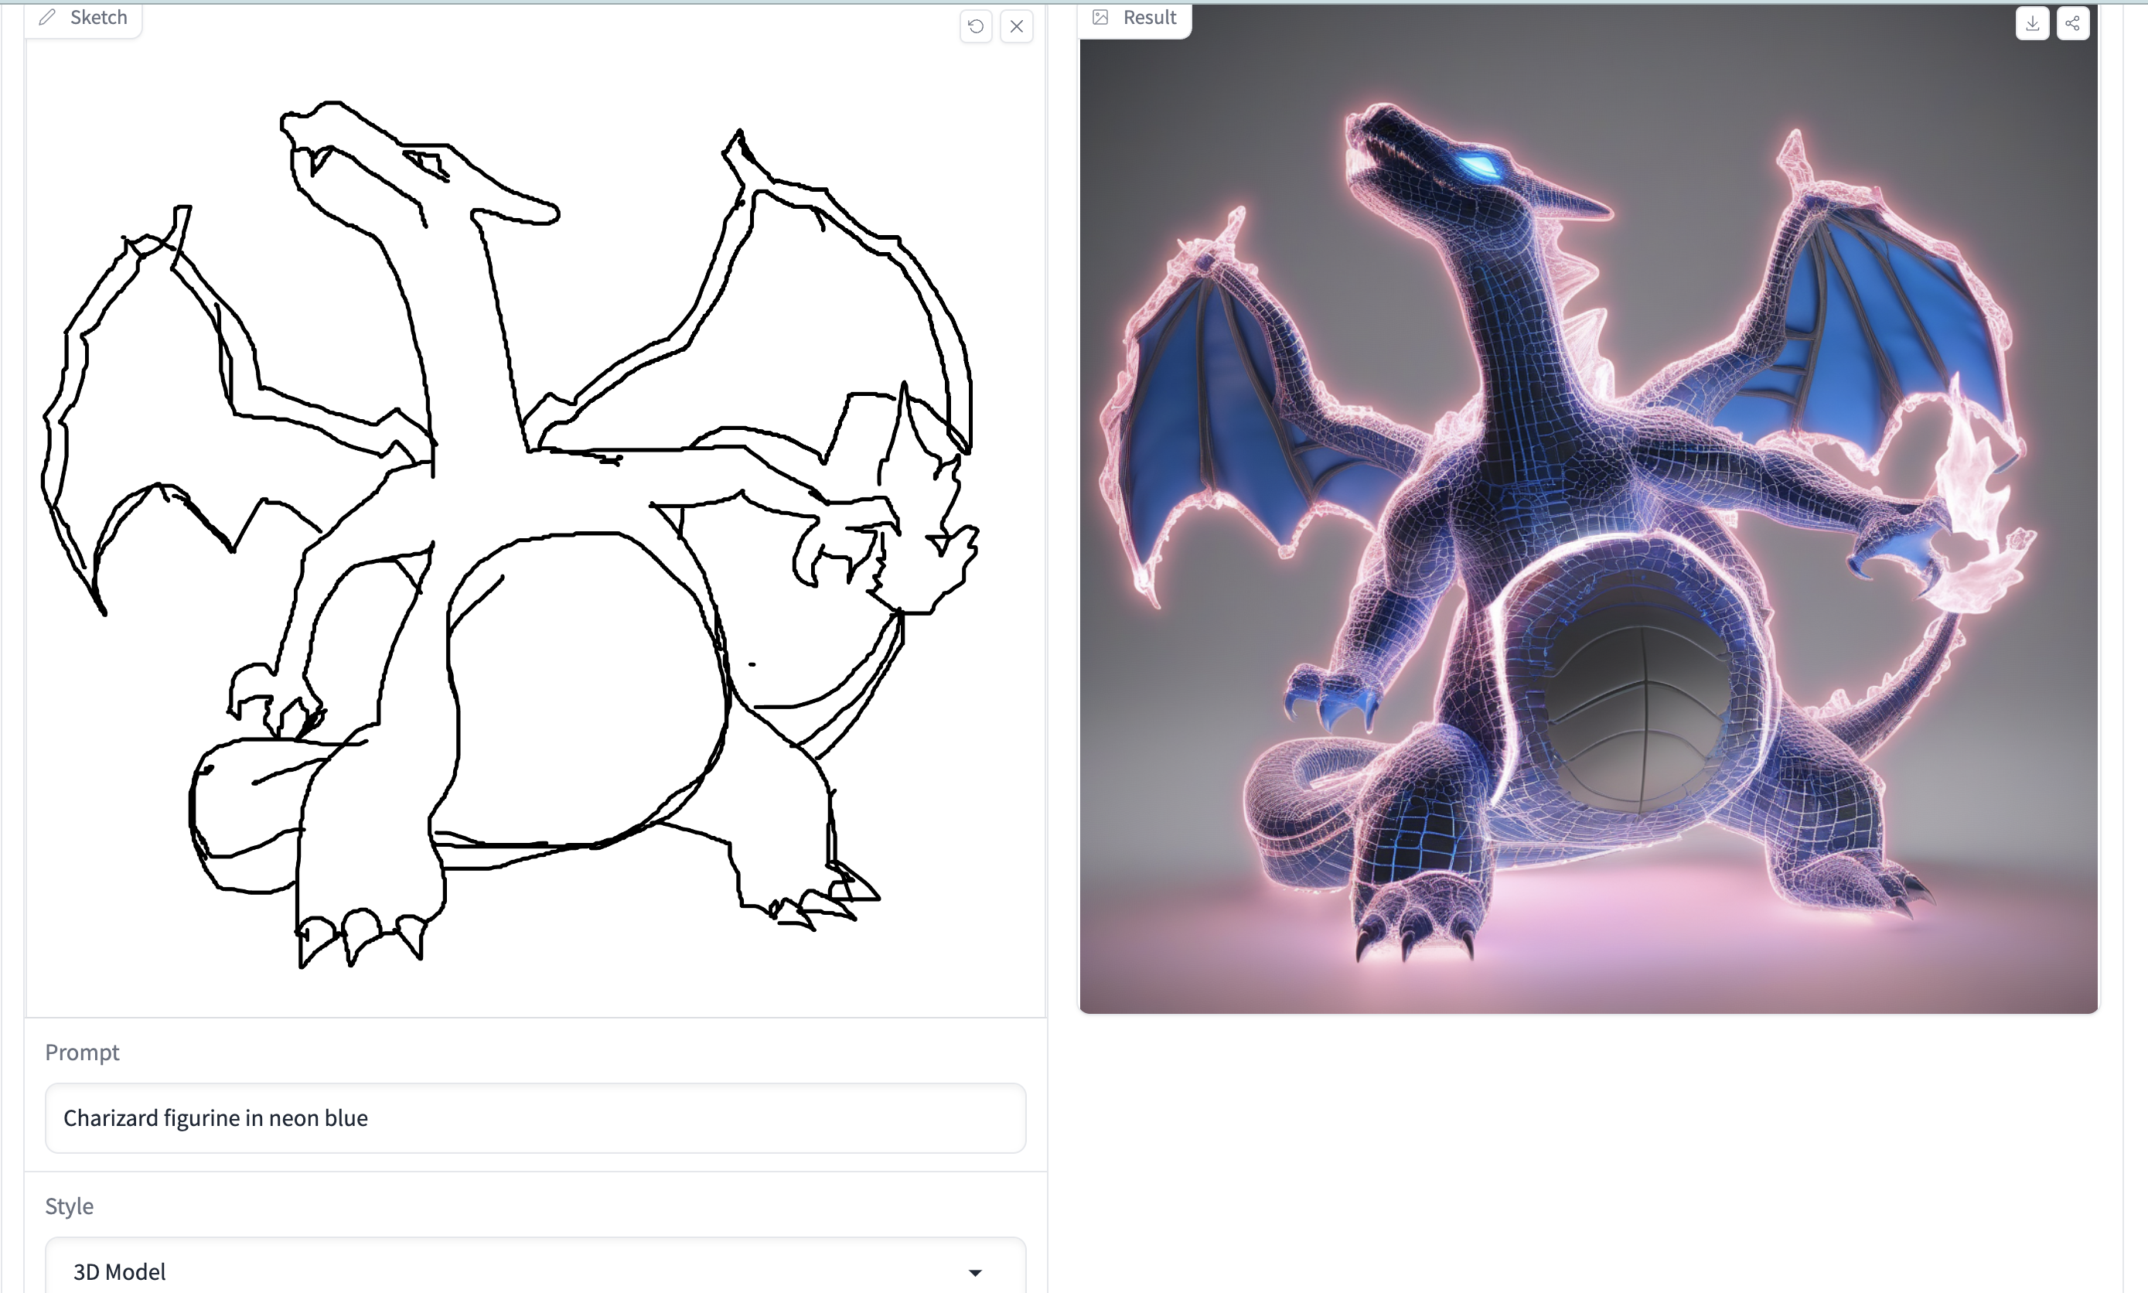The image size is (2148, 1293).
Task: Click the glowing blue eye in the result
Action: click(1479, 165)
